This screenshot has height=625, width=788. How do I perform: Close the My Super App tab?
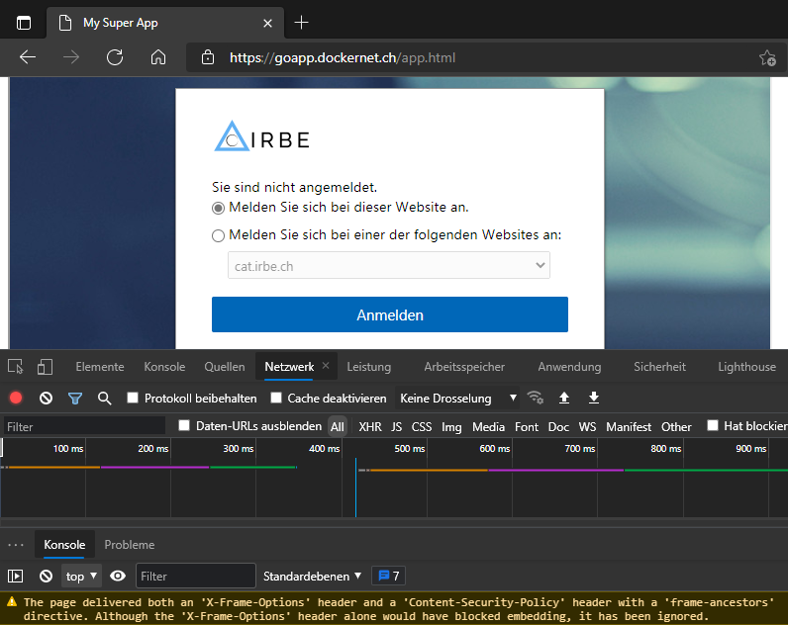(268, 23)
